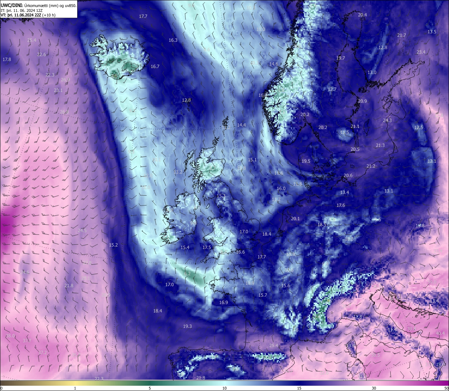
Task: Click the map value '15.3' over northern England
Action: 221,196
